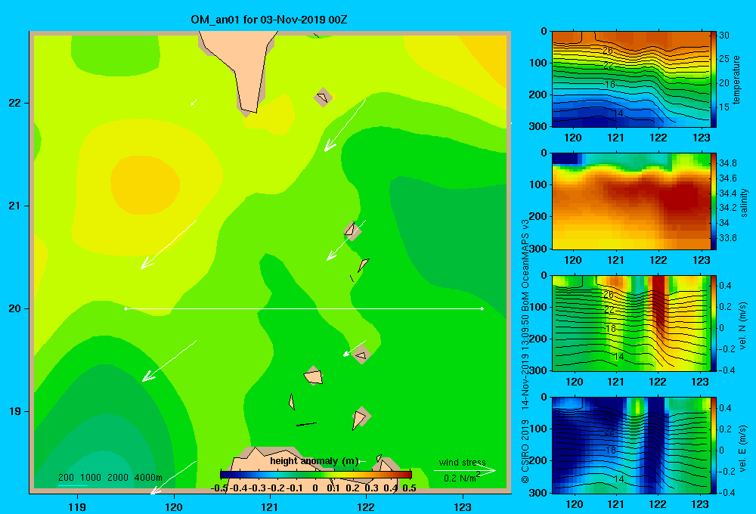Click the "0.5" maximum on height anomaly scale
Screen dimensions: 756x514
pyautogui.click(x=409, y=488)
